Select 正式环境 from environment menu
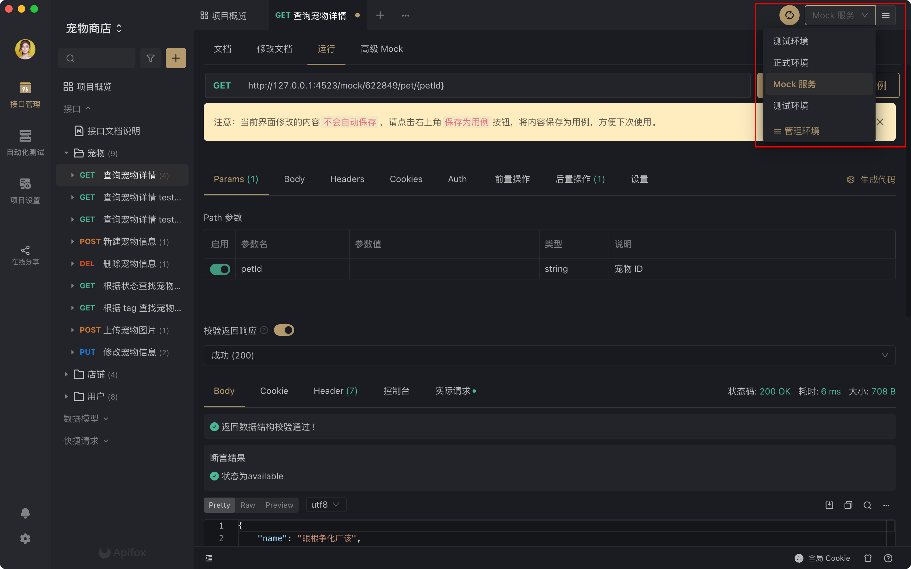 pyautogui.click(x=790, y=63)
